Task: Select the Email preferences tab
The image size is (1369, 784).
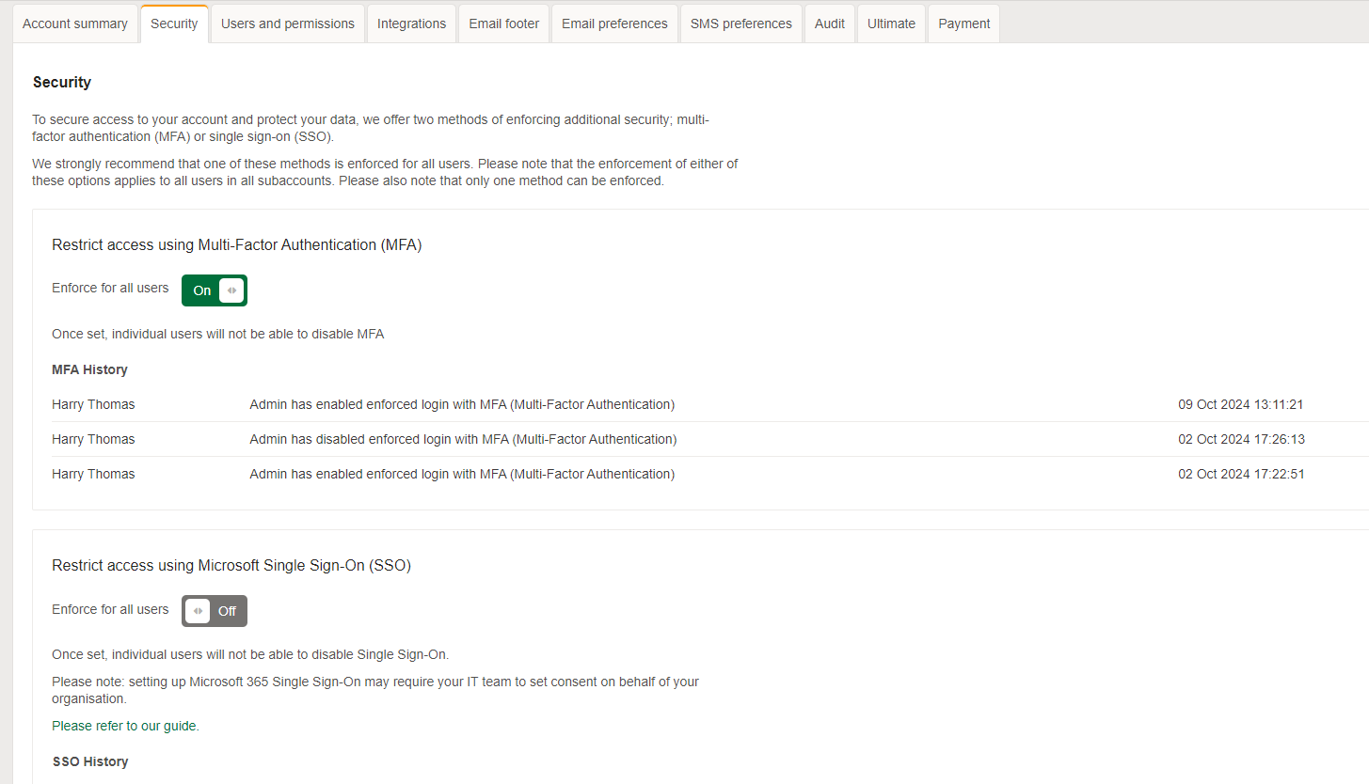Action: (613, 23)
